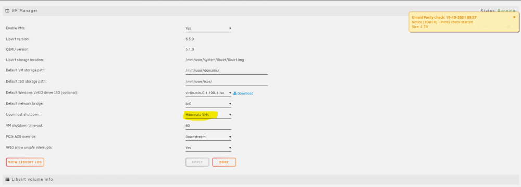Click the 'Default VM storage path:' label
This screenshot has width=521, height=187.
click(x=26, y=71)
